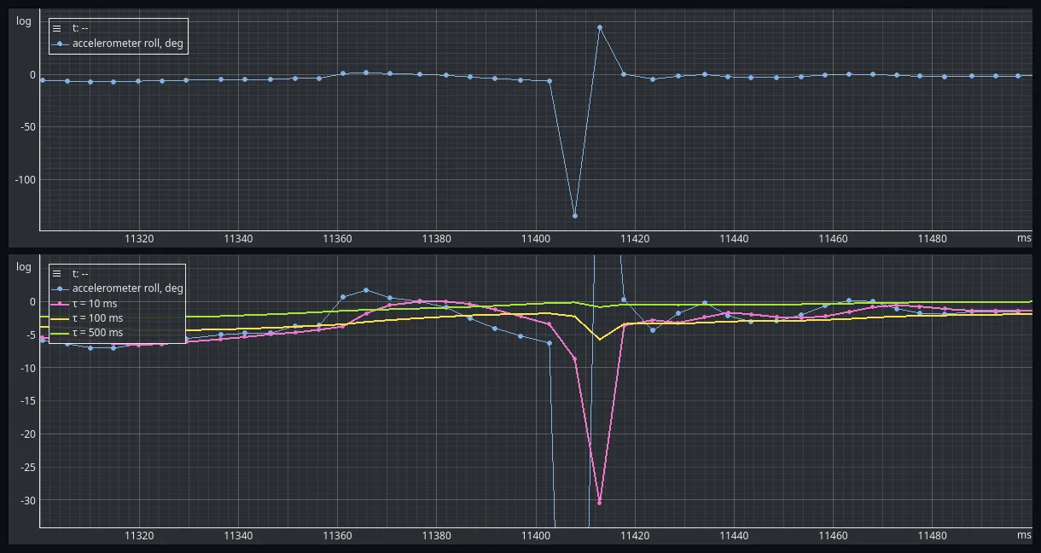The width and height of the screenshot is (1041, 553).
Task: Click the '-5' y-axis label in the bottom plot
Action: (30, 335)
